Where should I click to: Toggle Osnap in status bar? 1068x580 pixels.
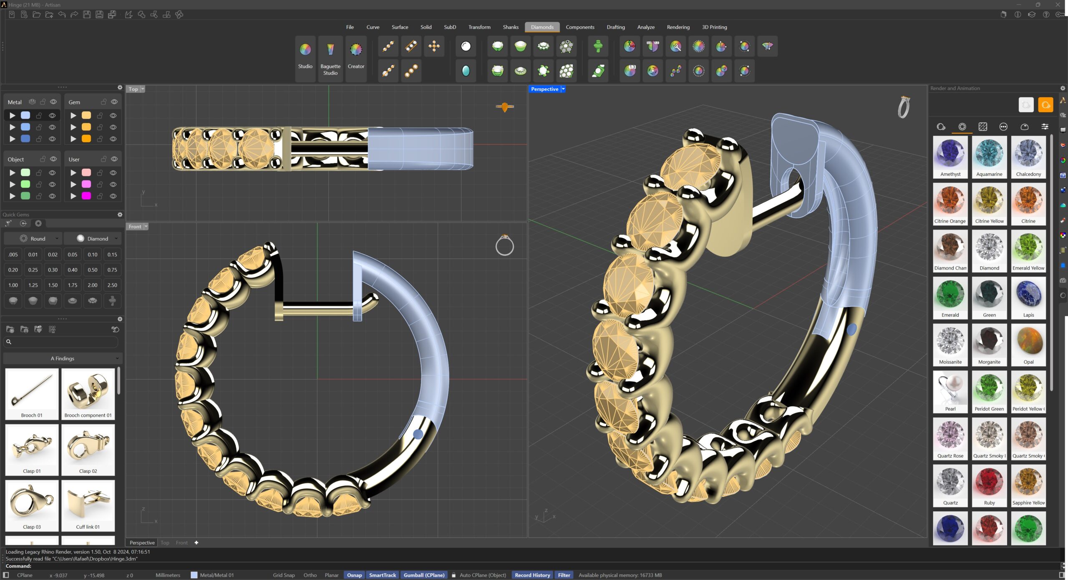(x=354, y=575)
